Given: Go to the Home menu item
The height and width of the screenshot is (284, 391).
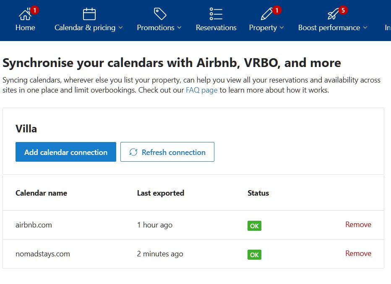Looking at the screenshot, I should tap(25, 28).
